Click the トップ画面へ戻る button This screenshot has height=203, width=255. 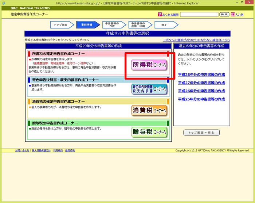[x=201, y=133]
